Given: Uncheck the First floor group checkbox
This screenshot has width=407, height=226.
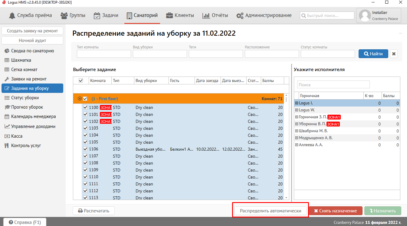Looking at the screenshot, I should pos(85,99).
